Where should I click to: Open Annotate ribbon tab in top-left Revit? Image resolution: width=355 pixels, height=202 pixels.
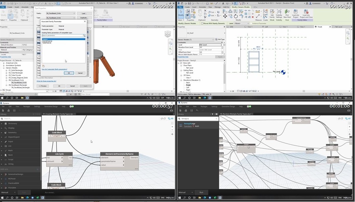point(25,7)
